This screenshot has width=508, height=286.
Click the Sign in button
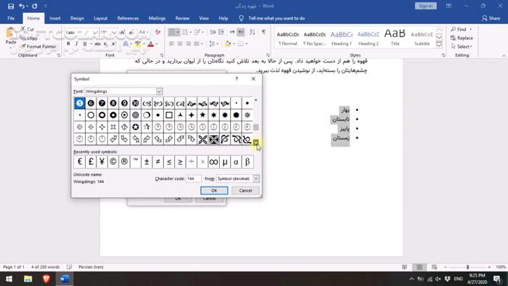tap(425, 6)
